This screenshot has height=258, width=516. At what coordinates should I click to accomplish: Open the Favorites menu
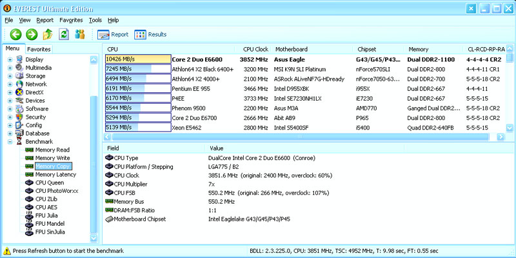click(71, 20)
